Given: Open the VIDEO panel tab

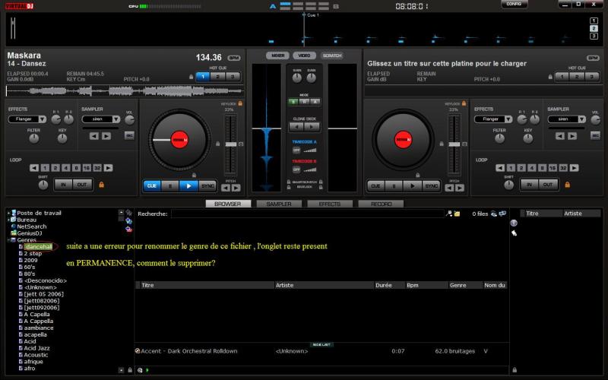Looking at the screenshot, I should coord(303,55).
